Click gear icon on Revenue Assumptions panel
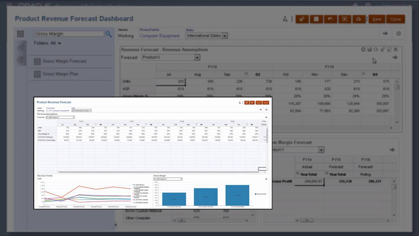419x236 pixels. 363,49
